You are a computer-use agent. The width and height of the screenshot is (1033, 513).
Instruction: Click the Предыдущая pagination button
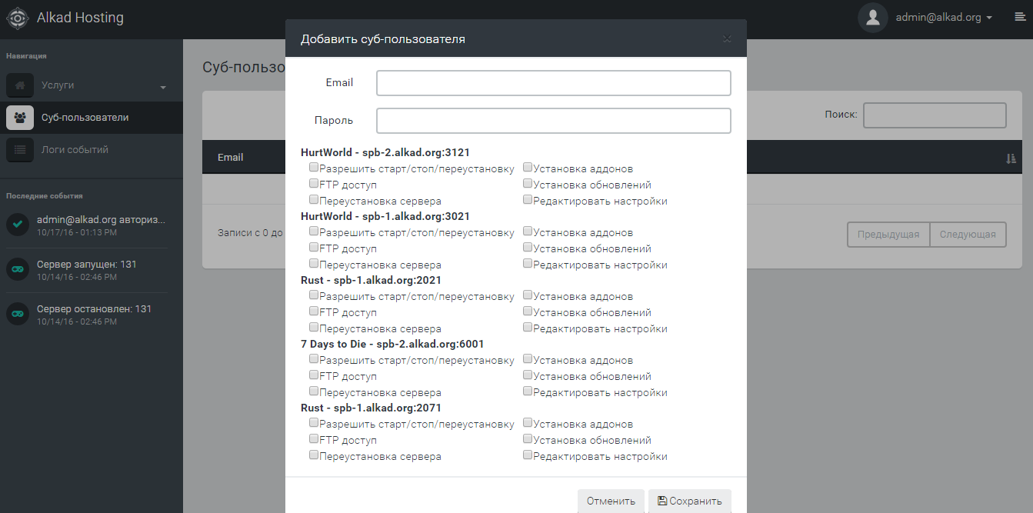point(888,235)
